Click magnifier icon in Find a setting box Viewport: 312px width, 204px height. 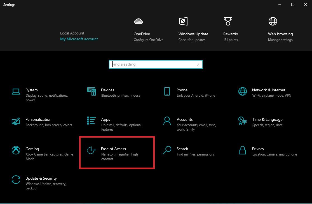point(199,64)
